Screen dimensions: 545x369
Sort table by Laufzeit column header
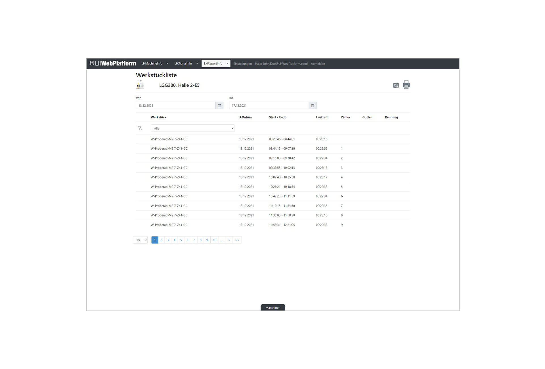[x=321, y=117]
